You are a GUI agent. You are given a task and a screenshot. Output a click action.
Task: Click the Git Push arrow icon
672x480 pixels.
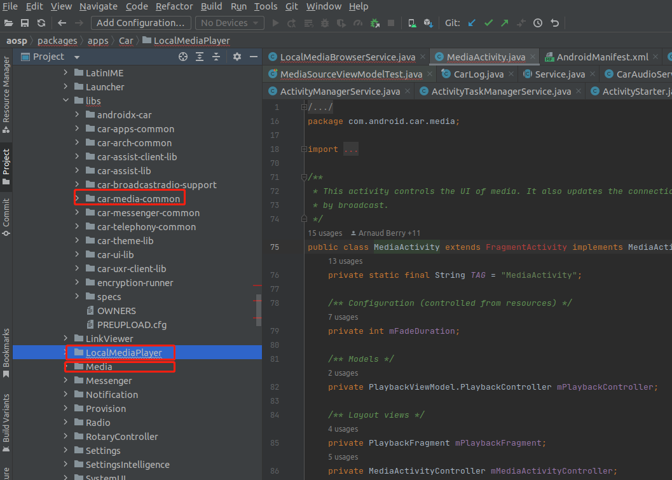(x=505, y=23)
